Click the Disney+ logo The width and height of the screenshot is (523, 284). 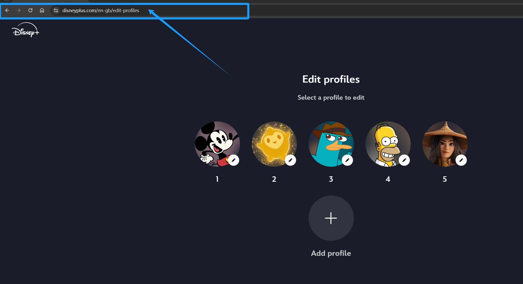(x=26, y=30)
